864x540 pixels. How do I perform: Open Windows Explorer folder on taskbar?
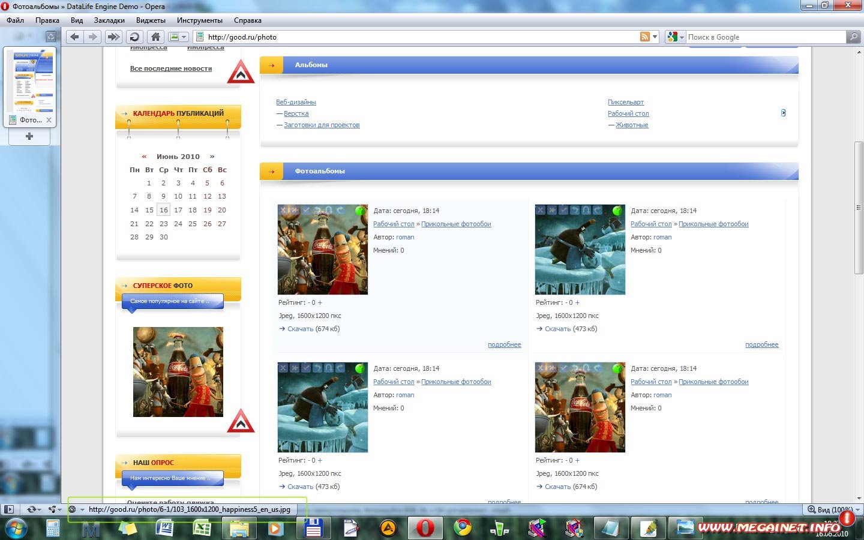pos(239,528)
